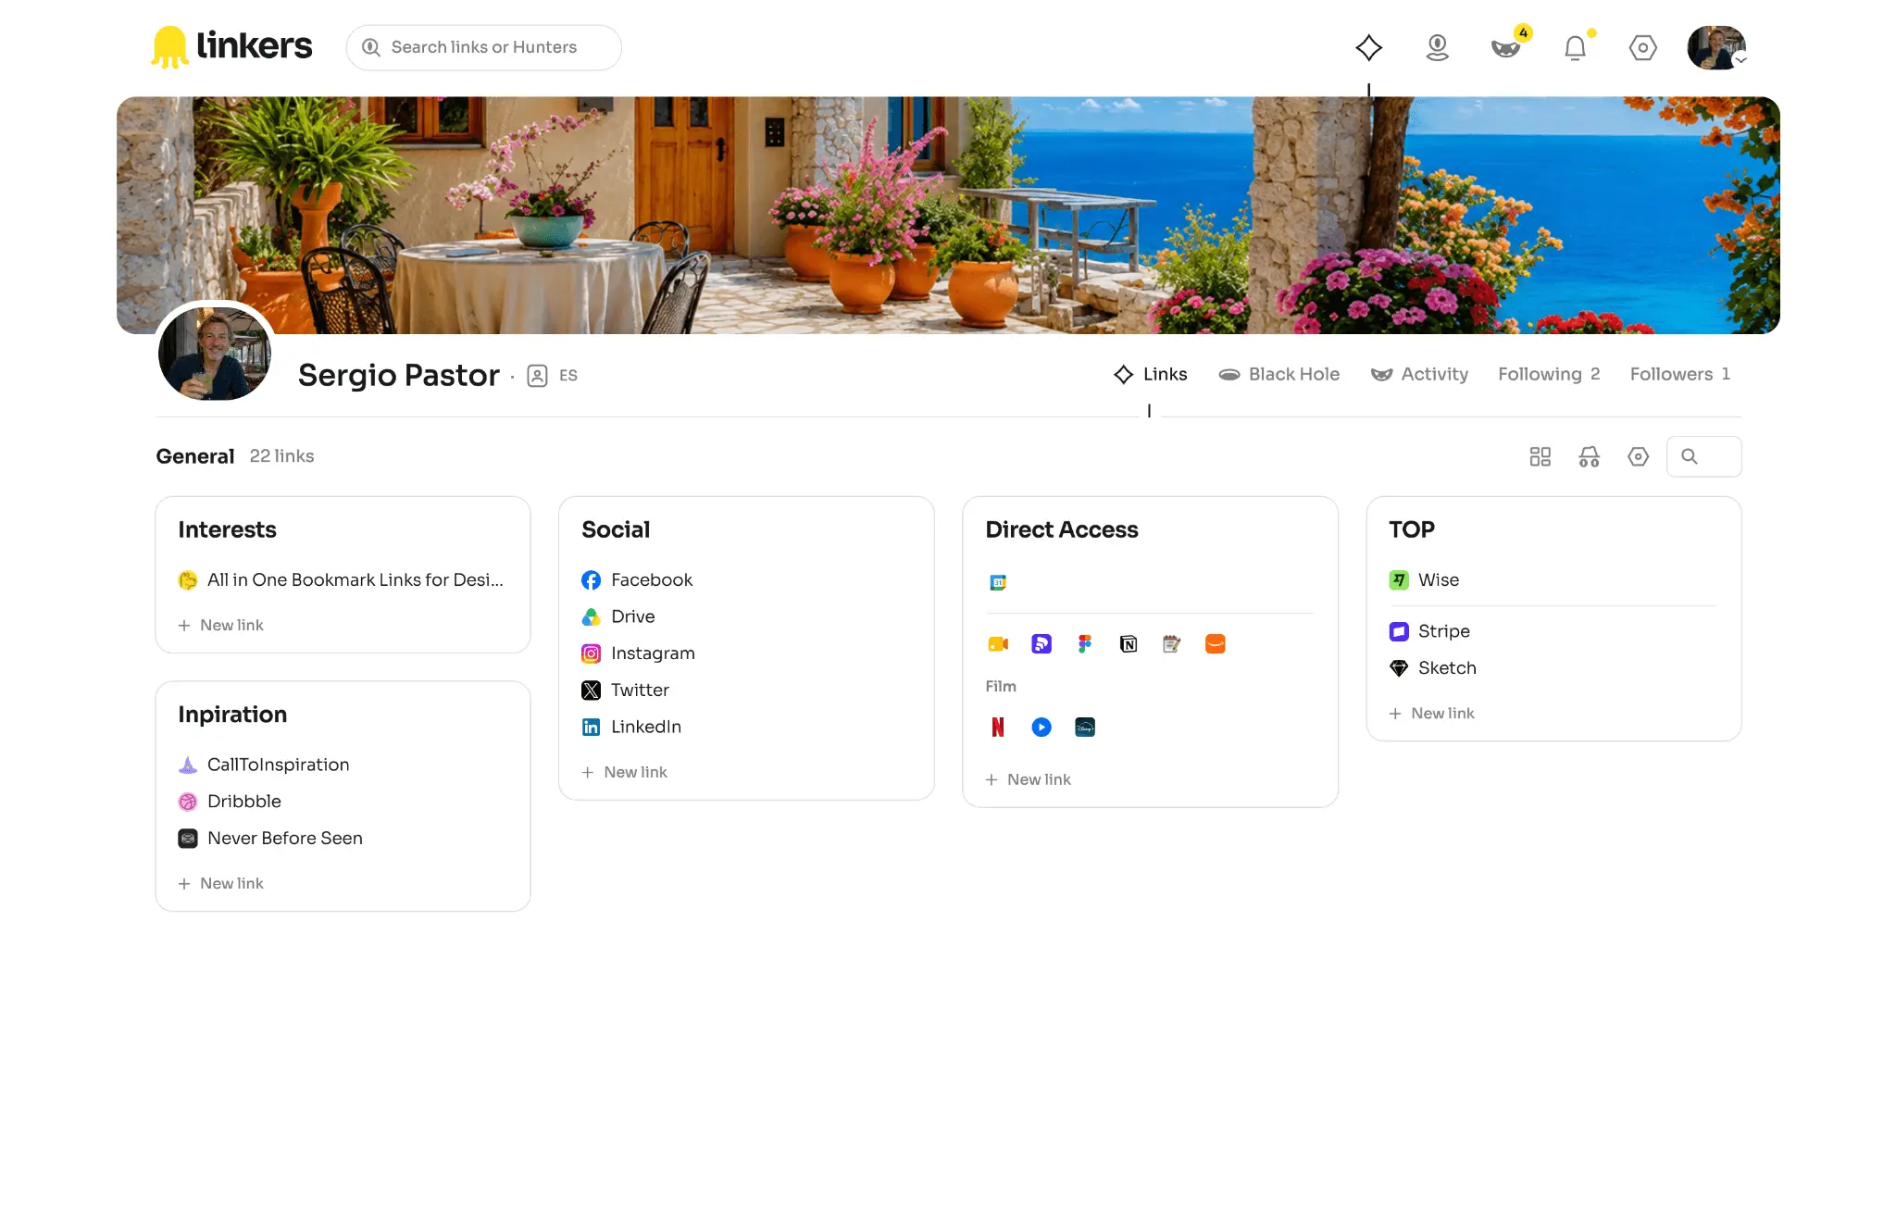Open the Twitter link
This screenshot has width=1896, height=1207.
pyautogui.click(x=625, y=690)
